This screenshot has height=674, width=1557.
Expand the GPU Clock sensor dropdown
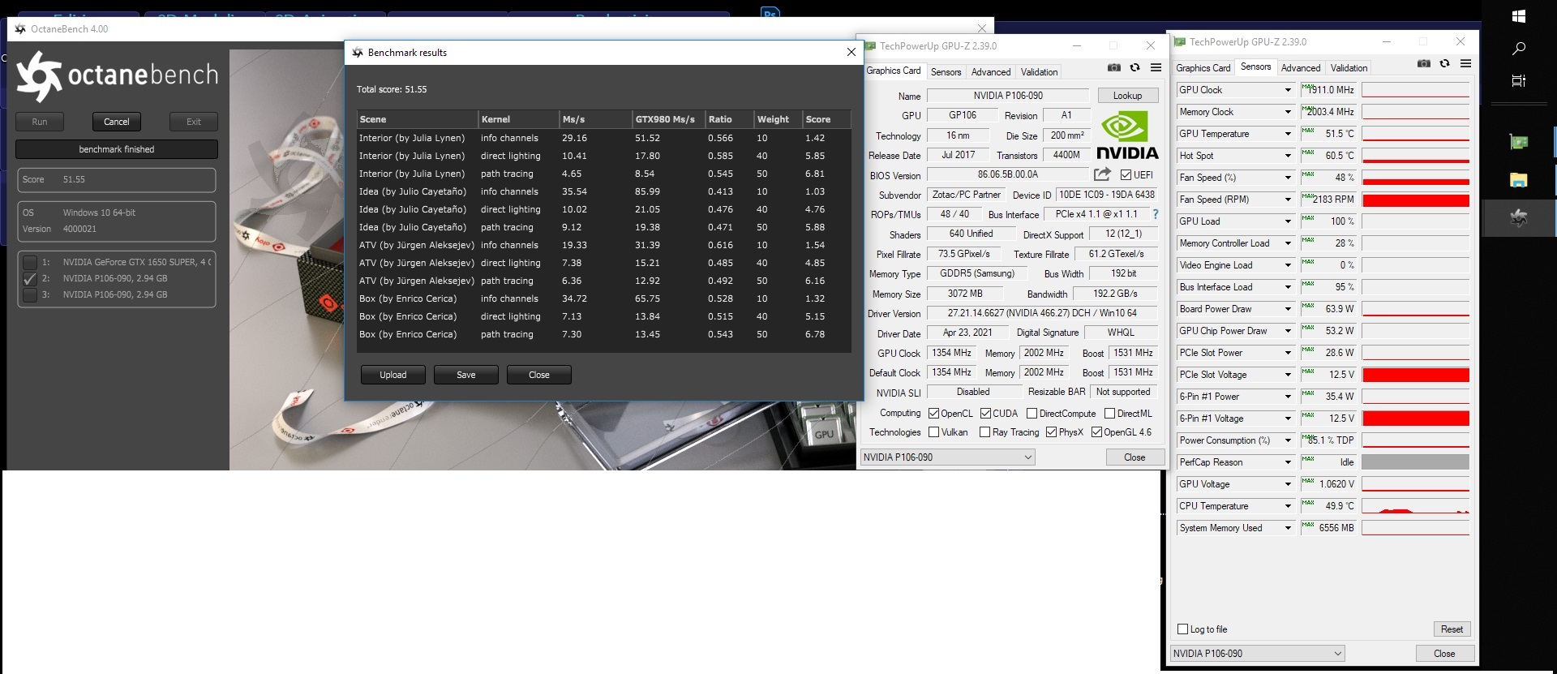coord(1288,90)
